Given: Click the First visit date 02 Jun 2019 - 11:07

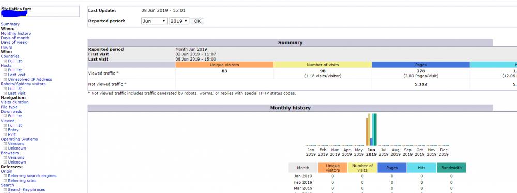Looking at the screenshot, I should coord(196,54).
